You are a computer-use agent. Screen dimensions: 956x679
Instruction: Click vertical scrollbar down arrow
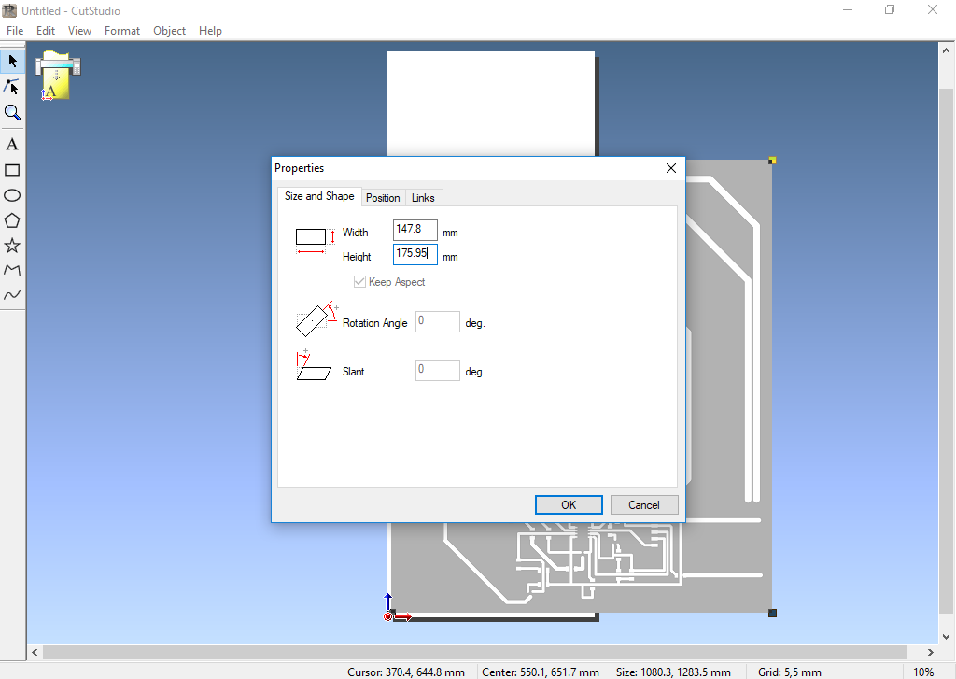[x=947, y=637]
